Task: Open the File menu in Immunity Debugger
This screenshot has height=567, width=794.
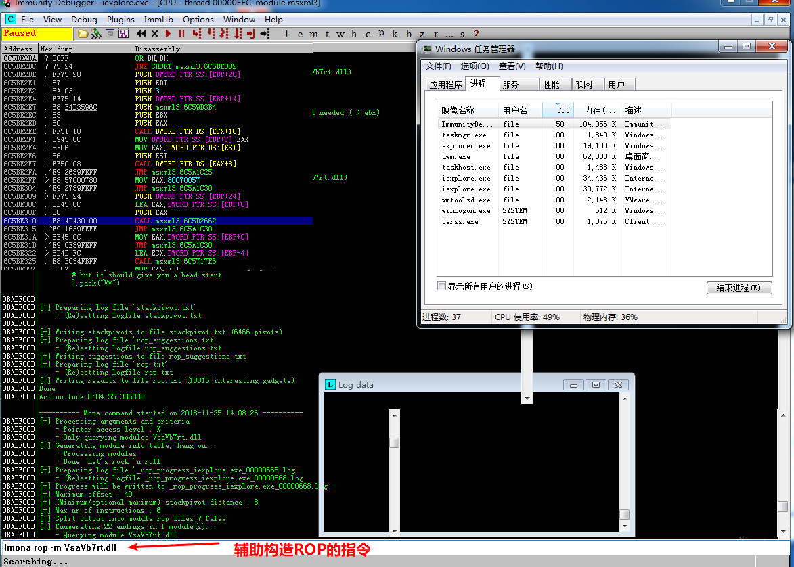Action: point(27,19)
